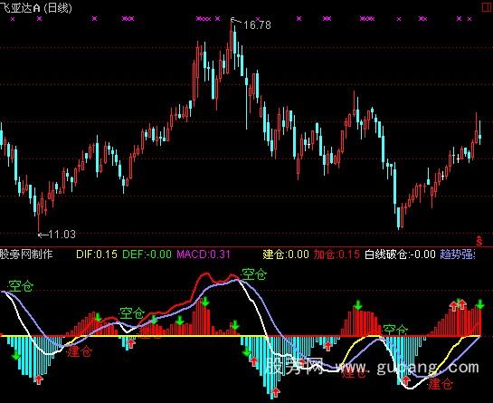Click the DIF:0.15 indicator value
Screen dimensions: 493x403
tap(97, 254)
